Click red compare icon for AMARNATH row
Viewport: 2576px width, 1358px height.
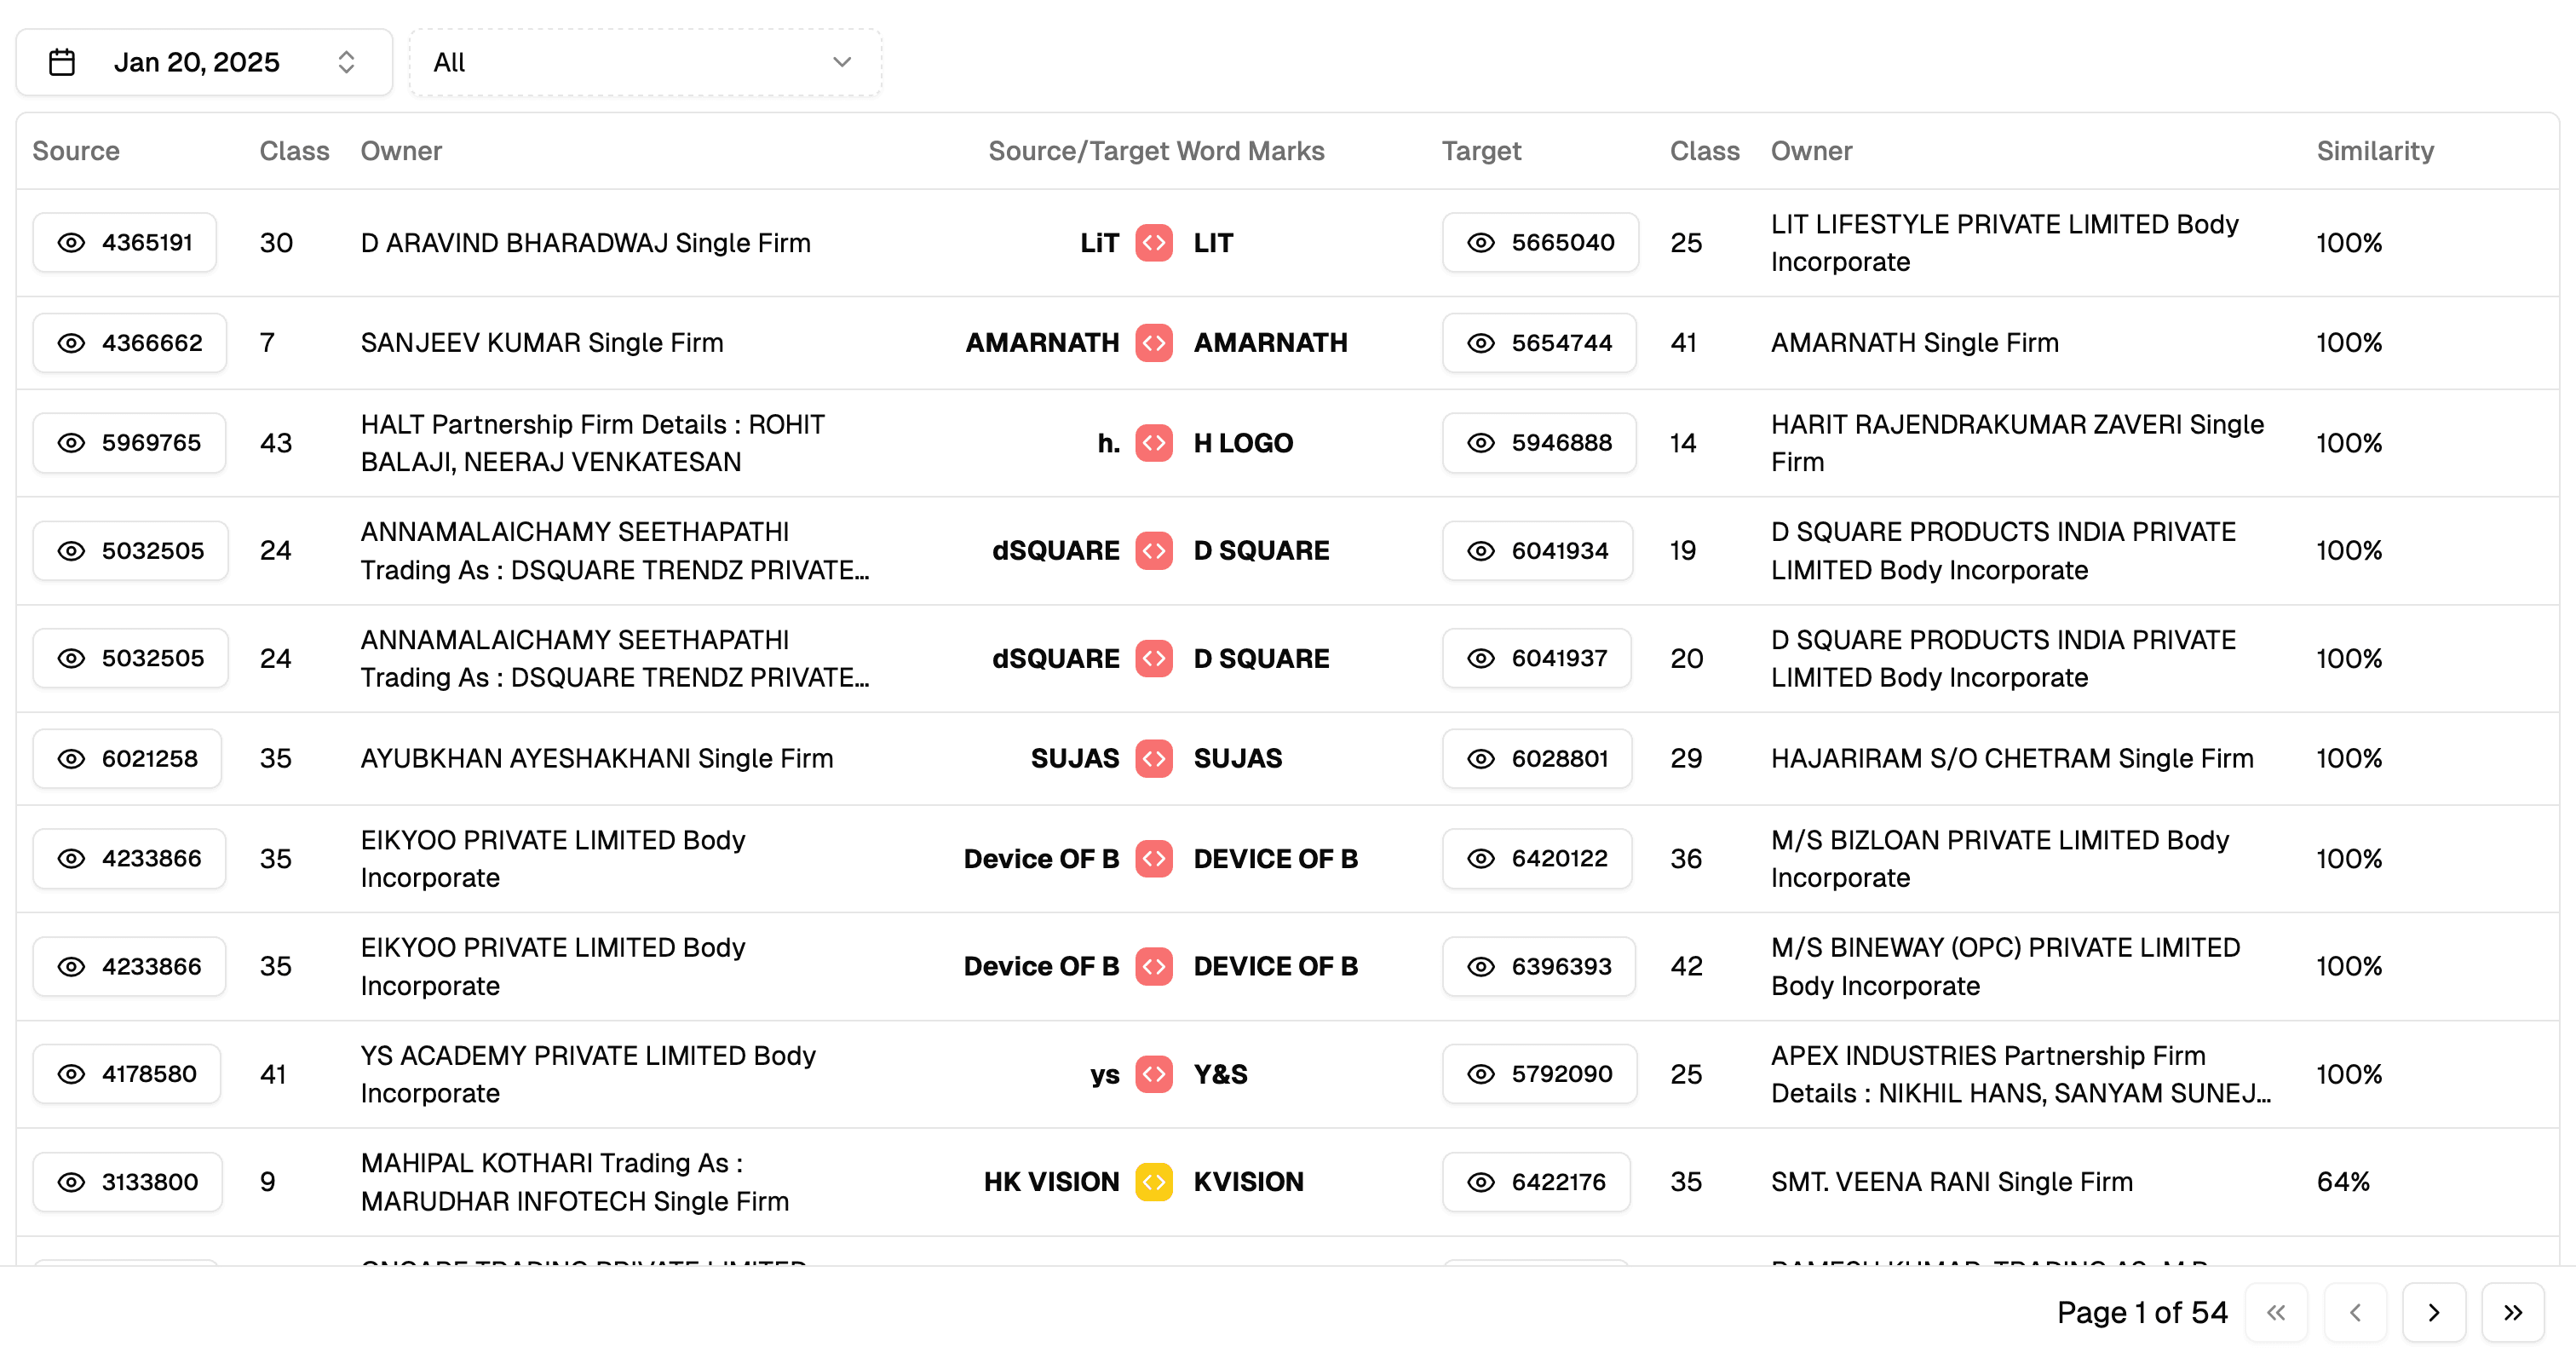pyautogui.click(x=1154, y=343)
